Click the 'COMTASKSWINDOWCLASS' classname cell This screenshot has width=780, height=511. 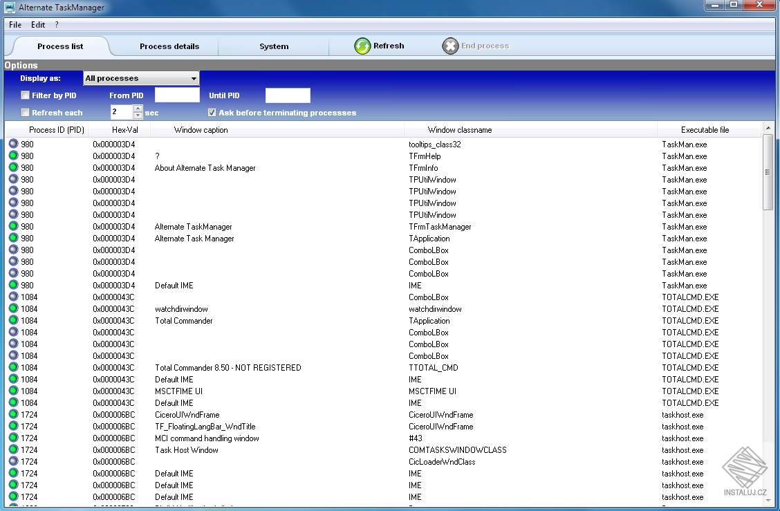458,449
